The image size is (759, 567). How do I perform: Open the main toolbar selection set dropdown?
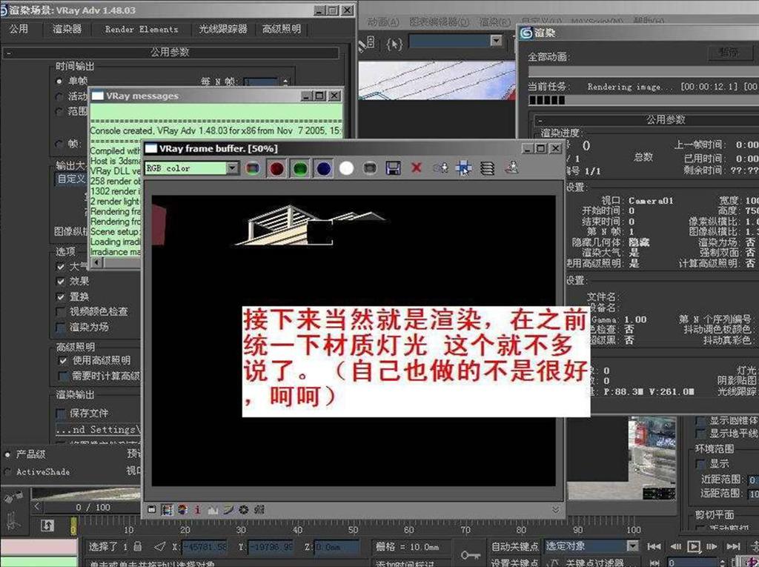tap(496, 41)
